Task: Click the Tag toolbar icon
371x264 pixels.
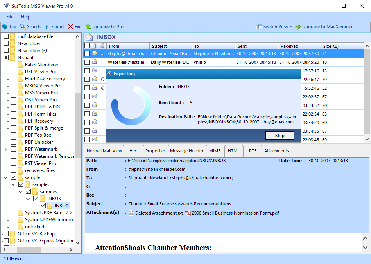Action: coord(5,27)
